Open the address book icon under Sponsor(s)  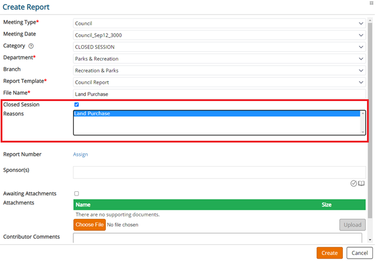tap(361, 183)
